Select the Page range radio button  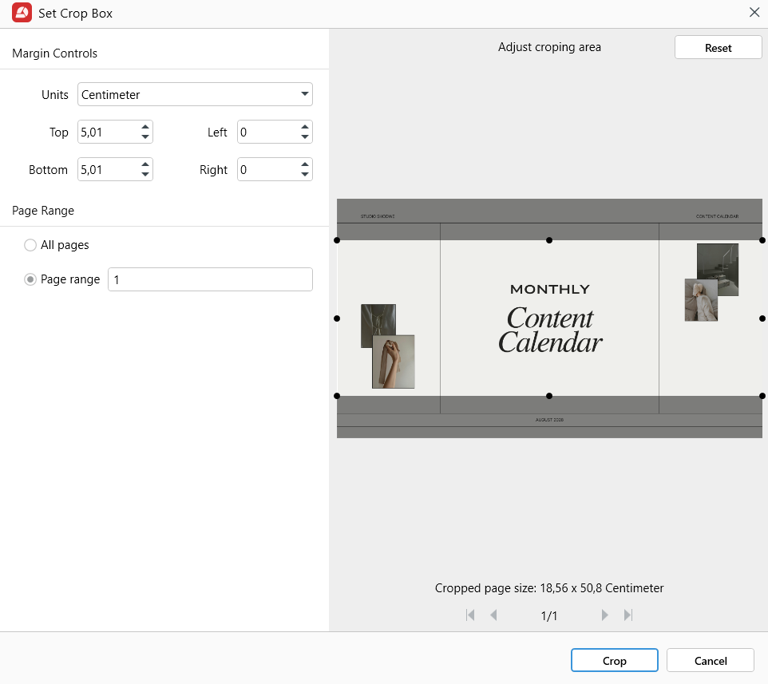(30, 279)
